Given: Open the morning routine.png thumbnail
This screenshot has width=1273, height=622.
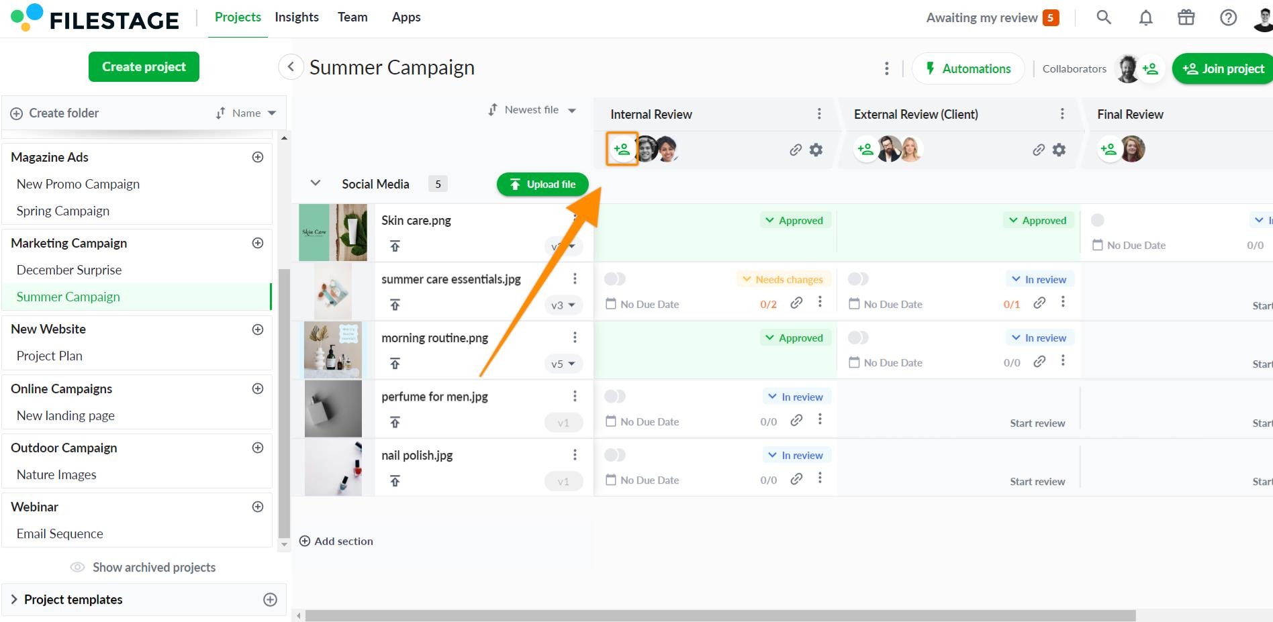Looking at the screenshot, I should (x=333, y=350).
